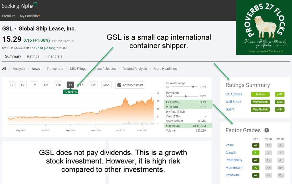Click the Proverbs 27 Flocks sheep logo
The image size is (292, 184).
click(x=264, y=27)
